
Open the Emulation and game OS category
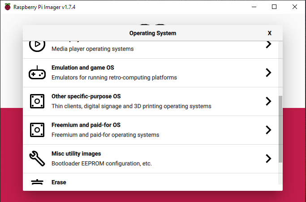click(x=151, y=73)
